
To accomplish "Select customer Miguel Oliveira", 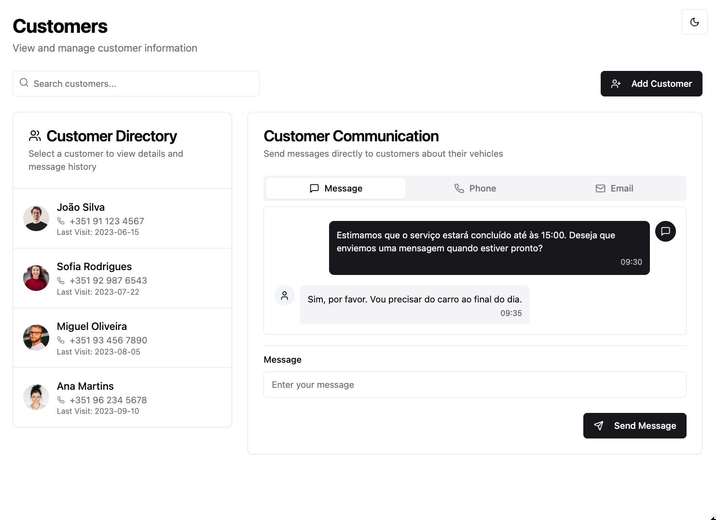I will coord(123,338).
